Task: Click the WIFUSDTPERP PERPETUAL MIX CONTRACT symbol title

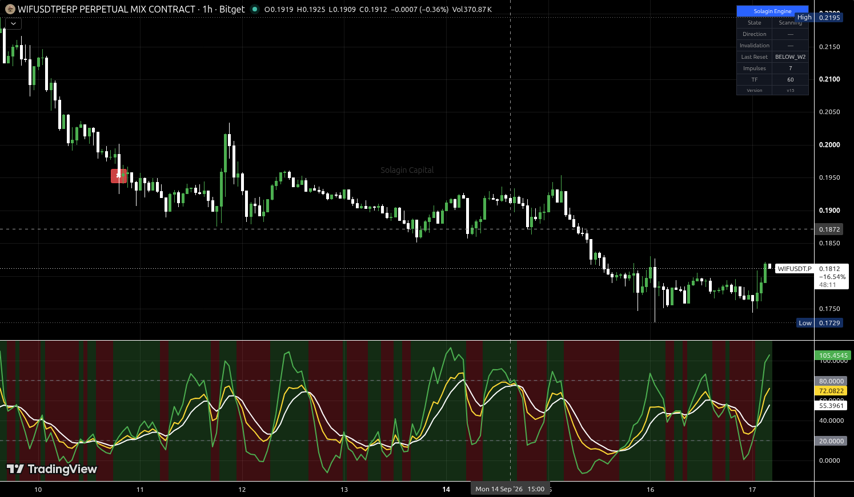Action: (106, 9)
